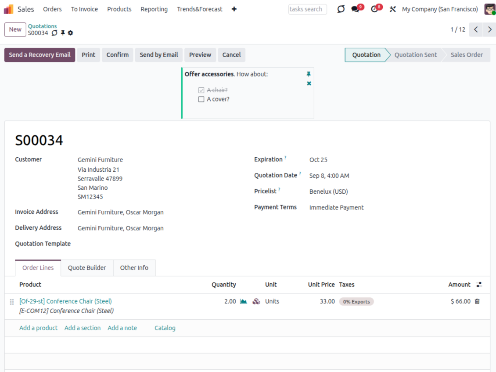
Task: Click the tasks search input field
Action: coord(307,9)
